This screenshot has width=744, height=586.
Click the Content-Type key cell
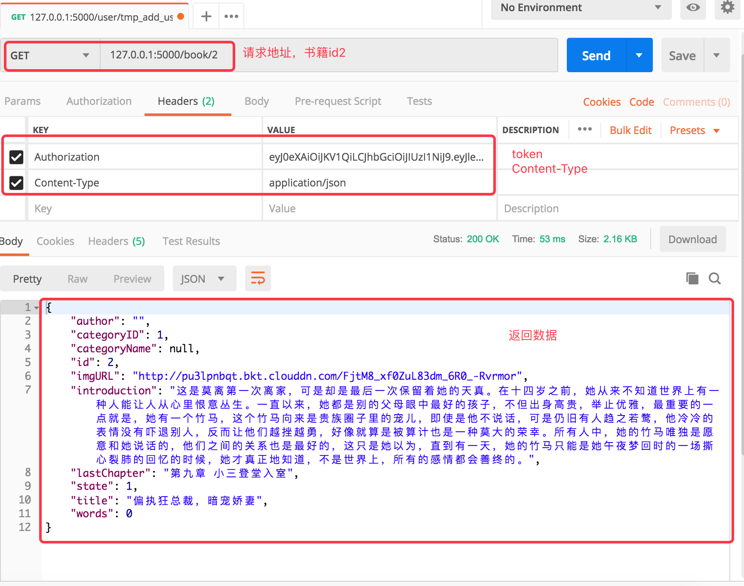145,183
